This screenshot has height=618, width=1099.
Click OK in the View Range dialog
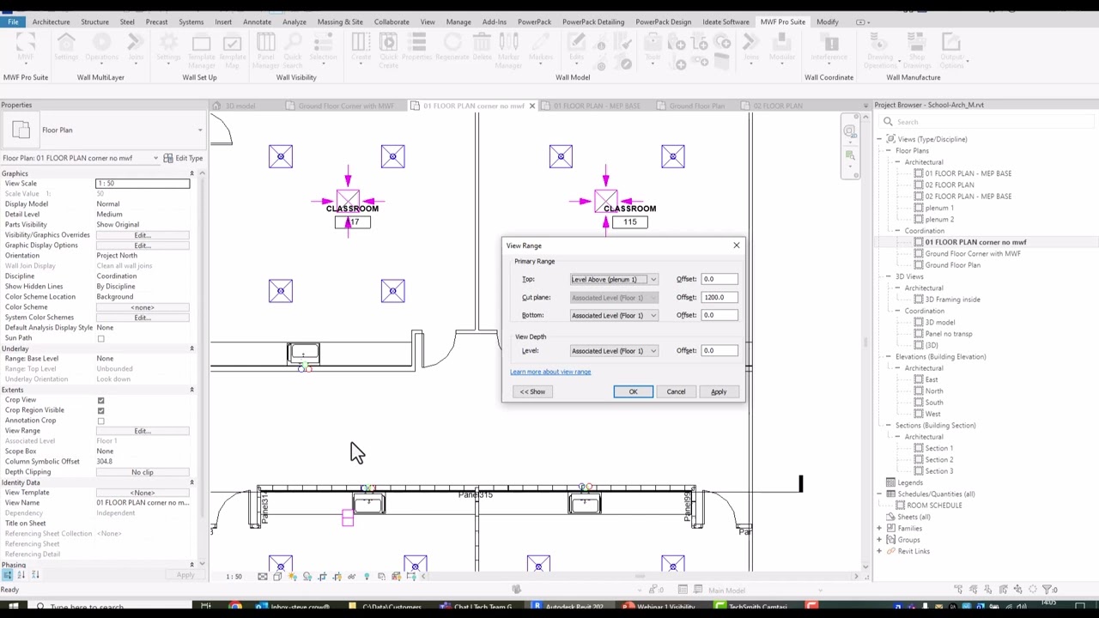click(633, 391)
